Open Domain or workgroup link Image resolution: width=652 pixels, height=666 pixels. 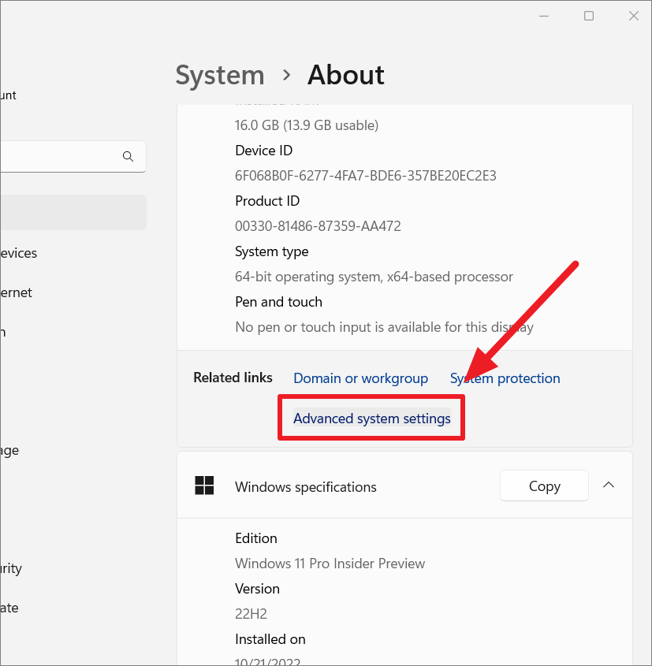pos(360,378)
